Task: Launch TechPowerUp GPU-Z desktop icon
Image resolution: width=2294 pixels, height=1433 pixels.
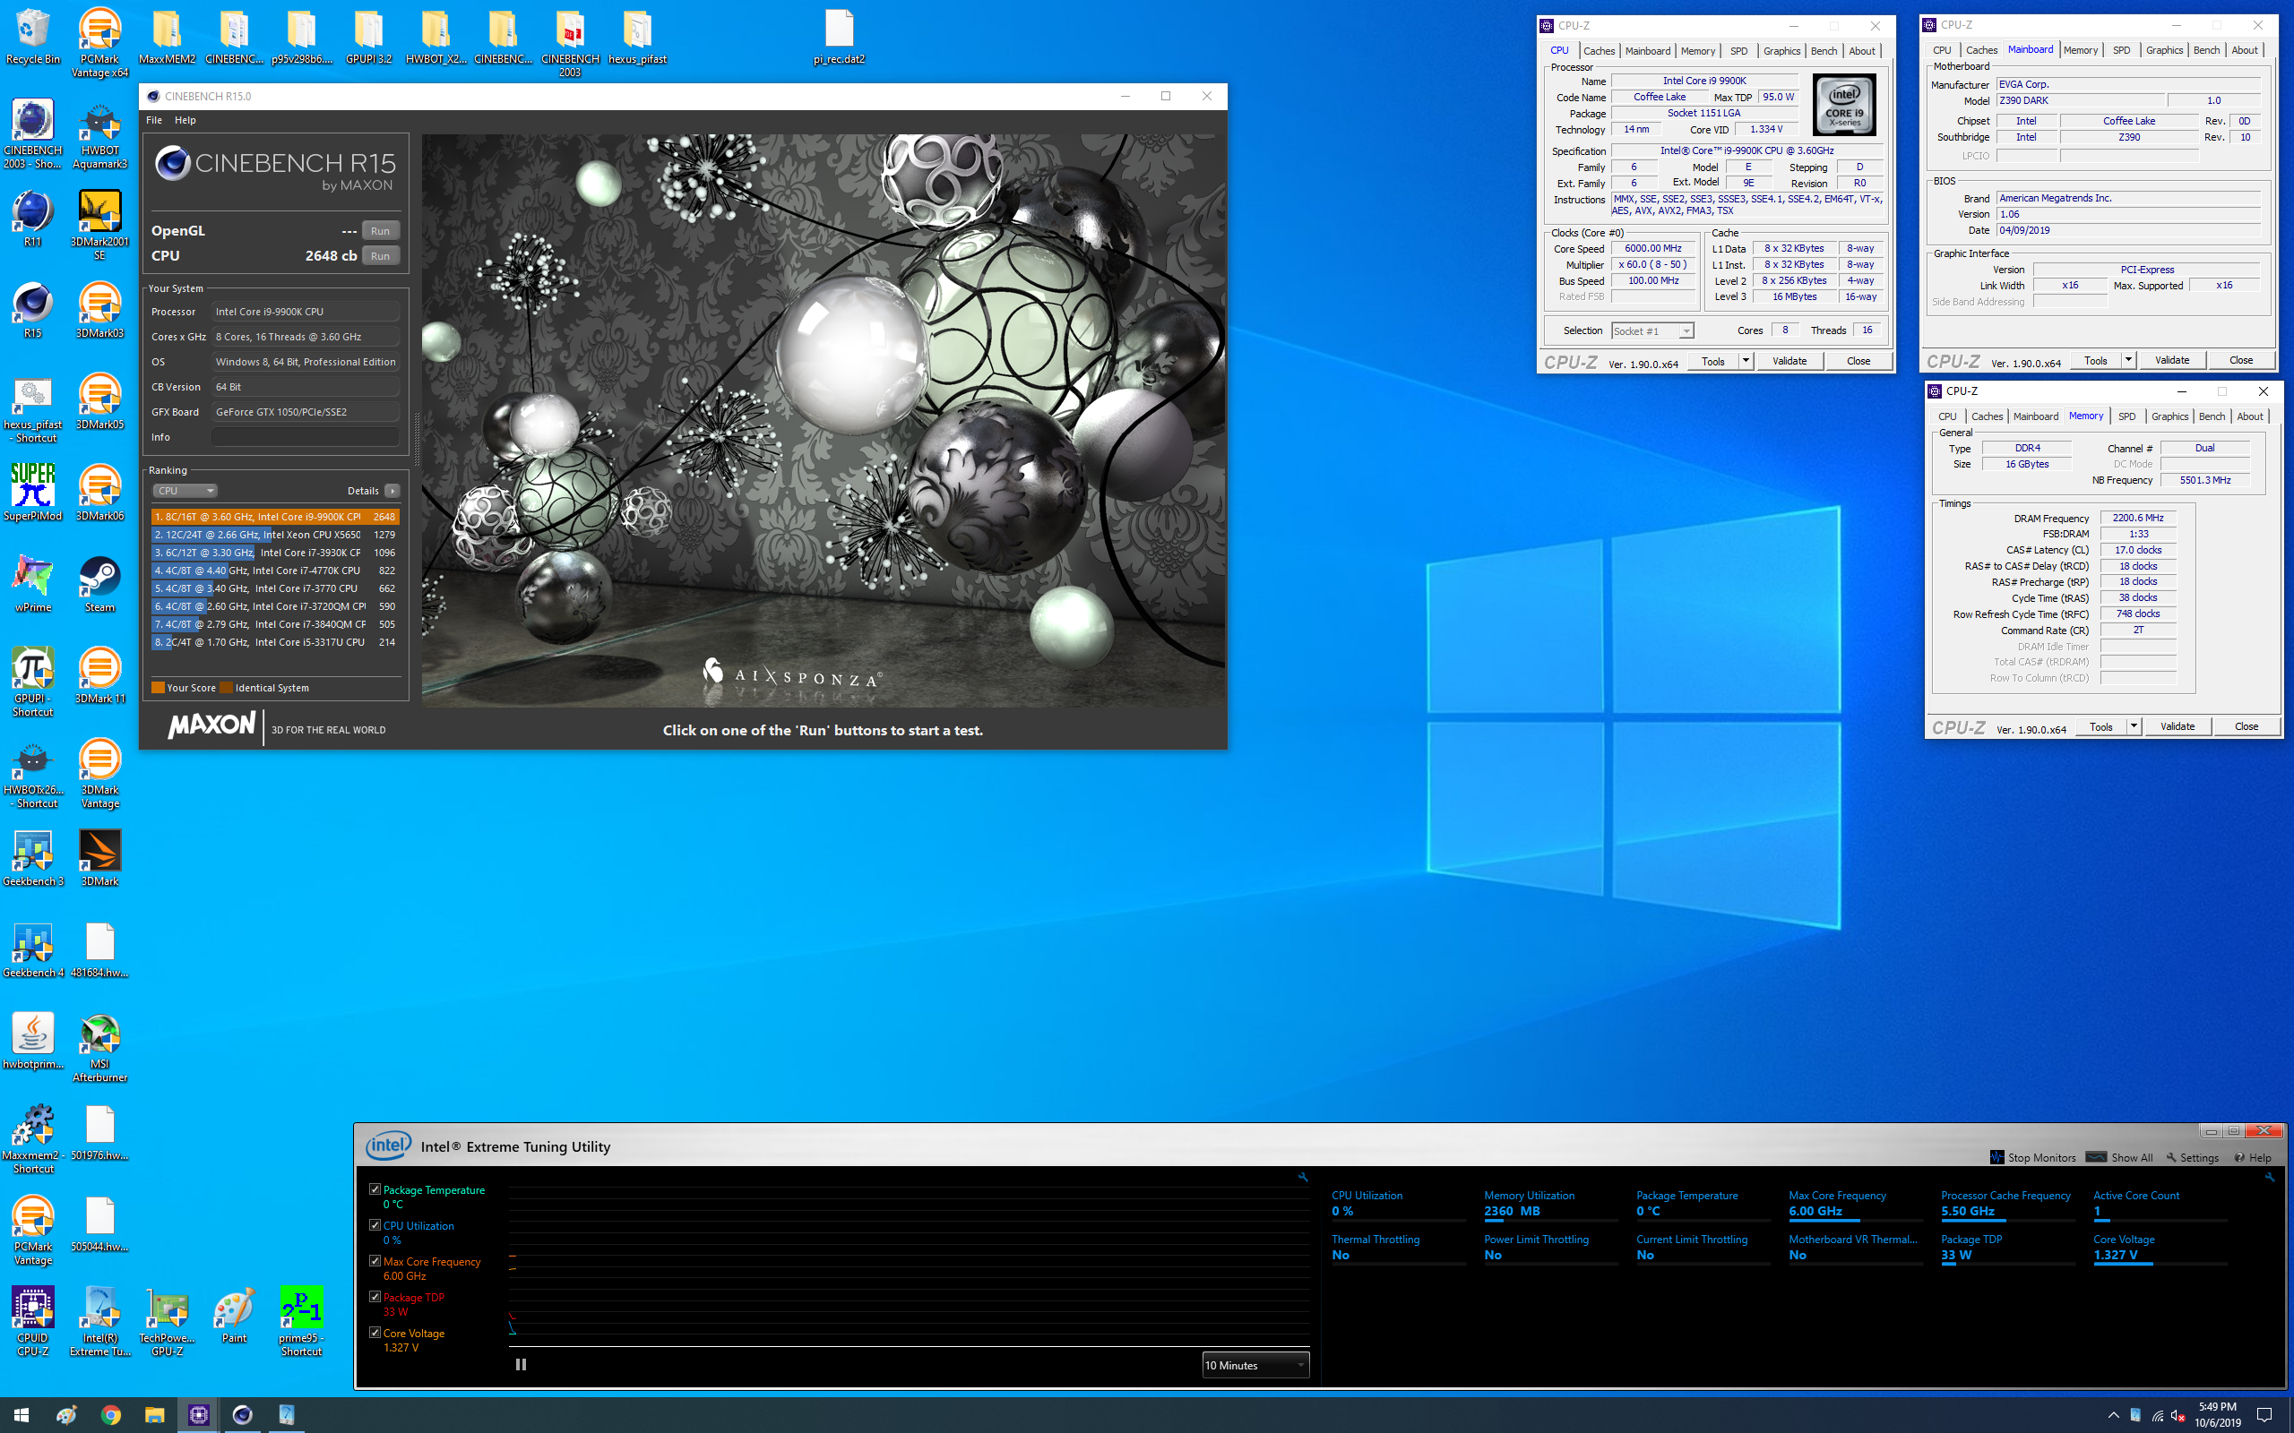Action: click(x=167, y=1321)
